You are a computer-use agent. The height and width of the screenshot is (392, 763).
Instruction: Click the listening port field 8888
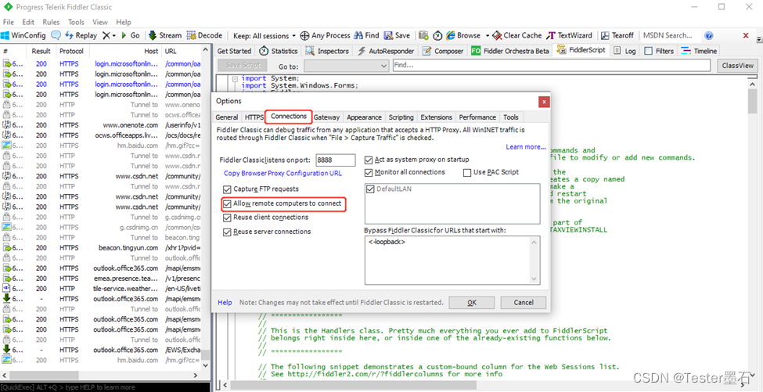pyautogui.click(x=335, y=160)
